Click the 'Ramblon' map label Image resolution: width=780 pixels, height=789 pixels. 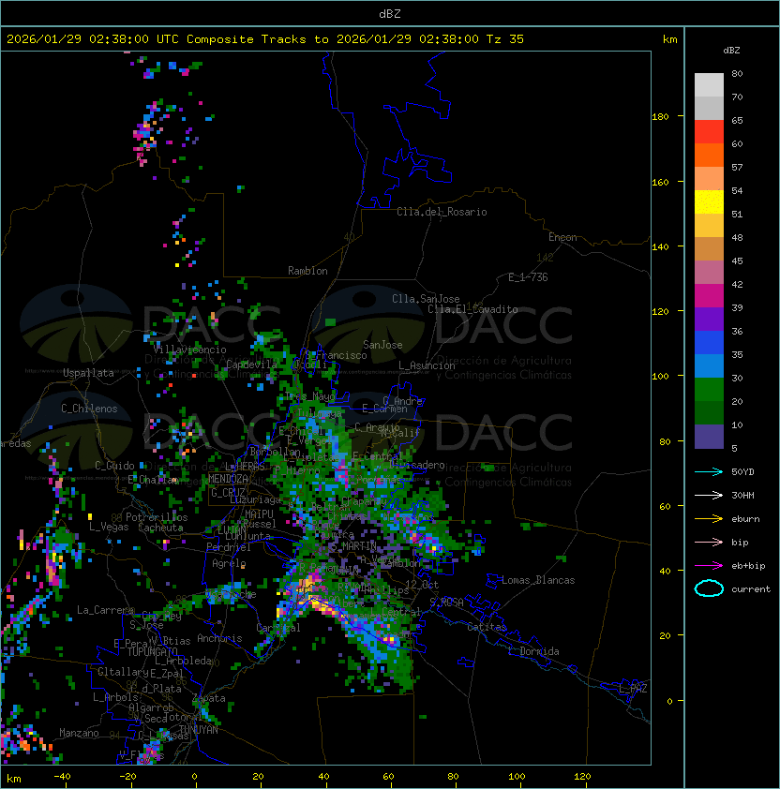(307, 271)
